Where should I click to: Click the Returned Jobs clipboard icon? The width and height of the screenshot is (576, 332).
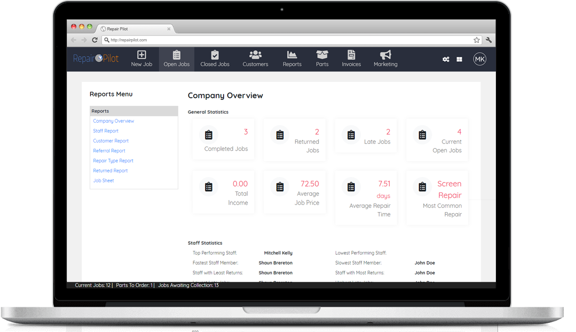pos(280,135)
